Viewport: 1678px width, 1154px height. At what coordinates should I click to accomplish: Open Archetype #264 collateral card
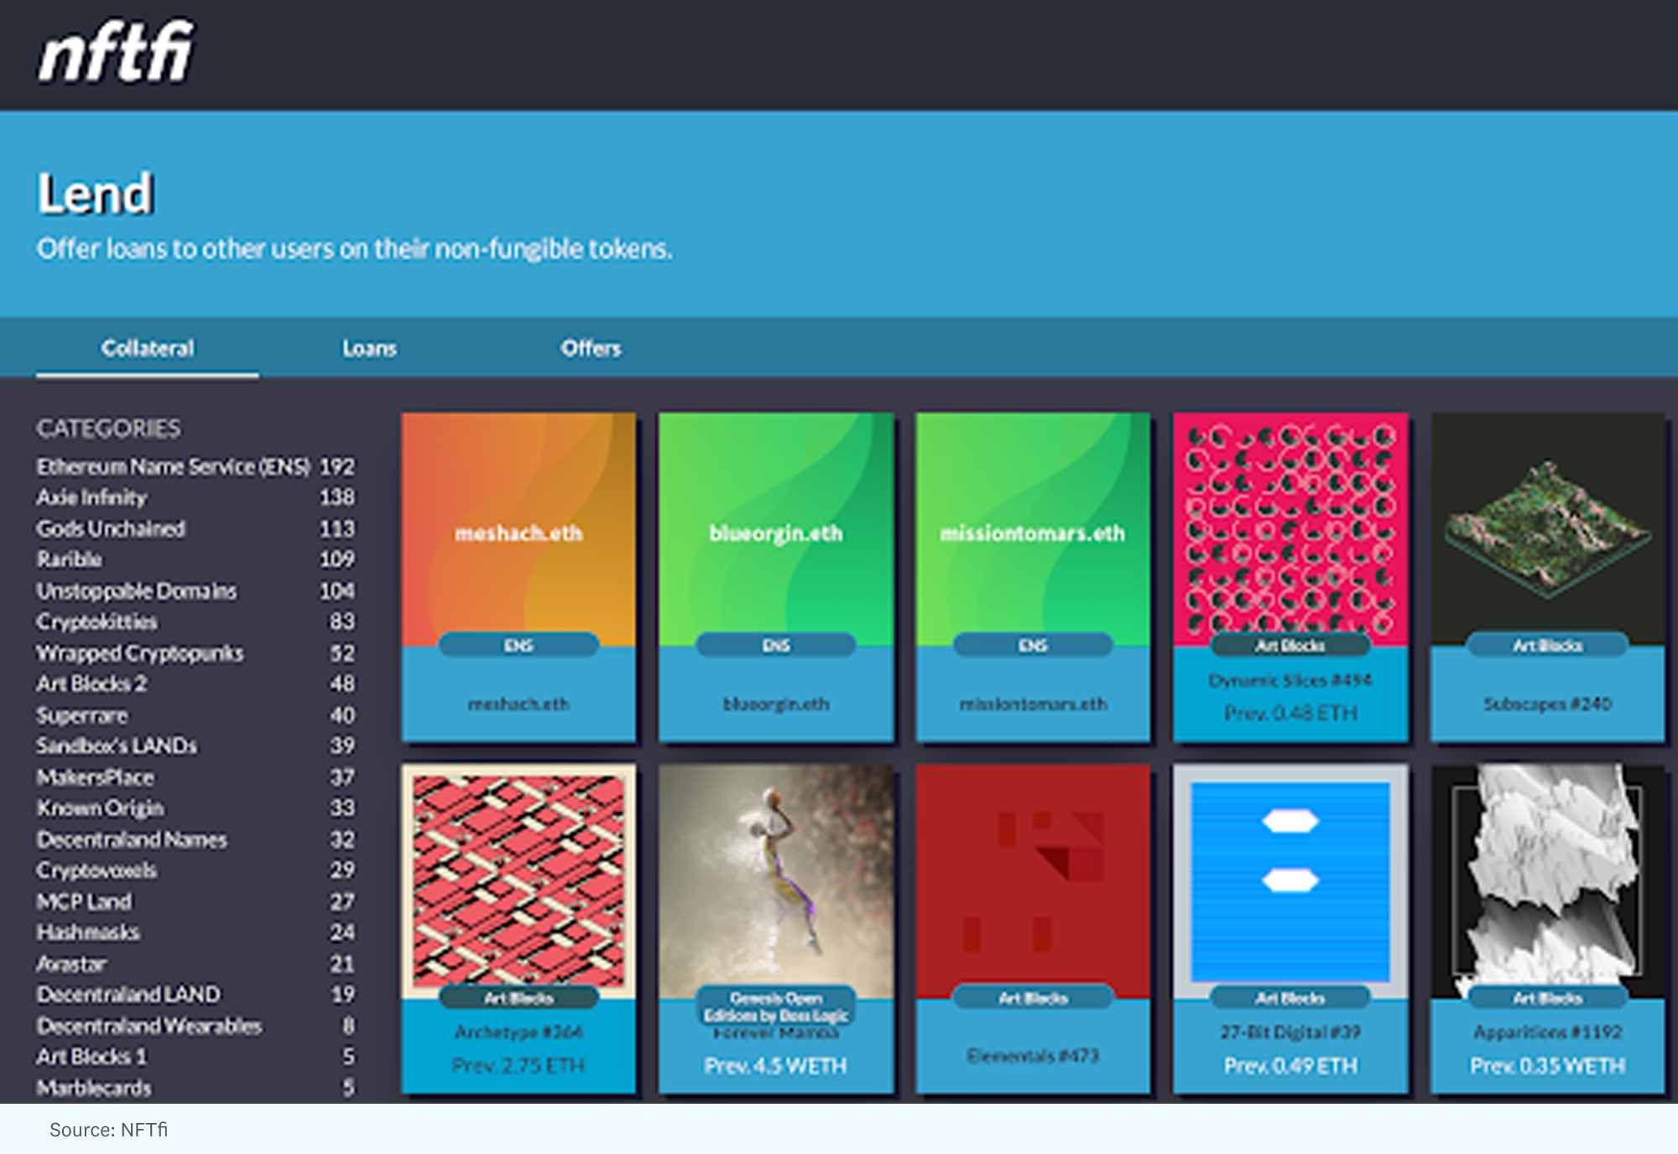pos(519,928)
